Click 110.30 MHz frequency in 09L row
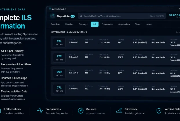This screenshot has height=121, width=180. tap(104, 43)
